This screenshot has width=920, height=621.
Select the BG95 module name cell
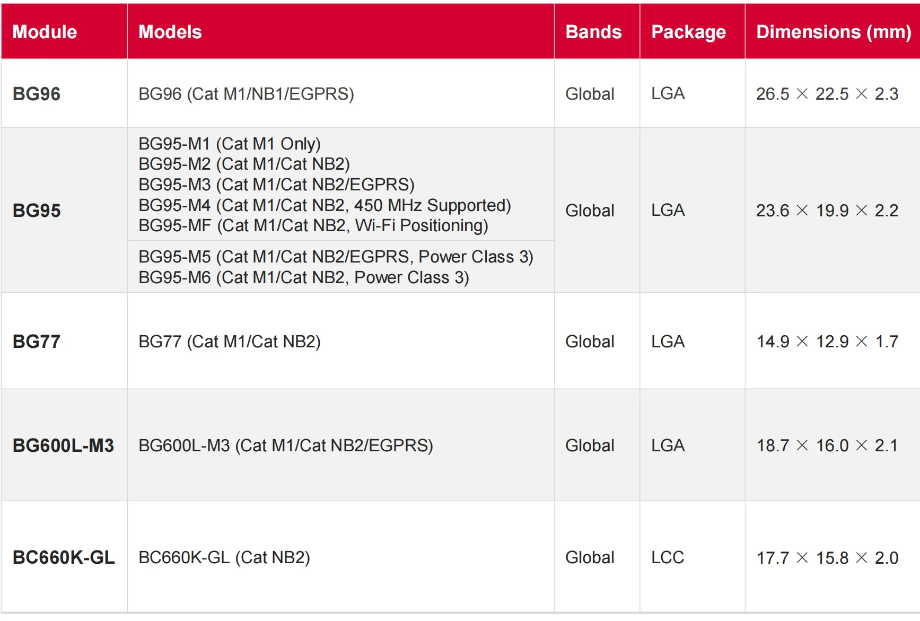37,211
